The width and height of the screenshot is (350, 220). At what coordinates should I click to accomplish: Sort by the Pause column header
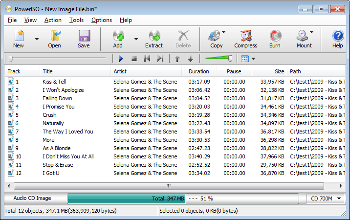pos(234,71)
